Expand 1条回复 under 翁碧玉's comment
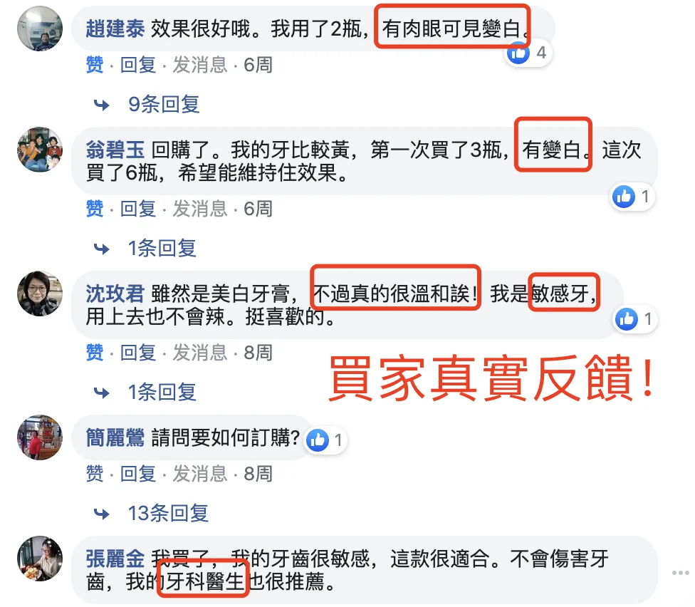Viewport: 695px width, 607px height. point(162,249)
